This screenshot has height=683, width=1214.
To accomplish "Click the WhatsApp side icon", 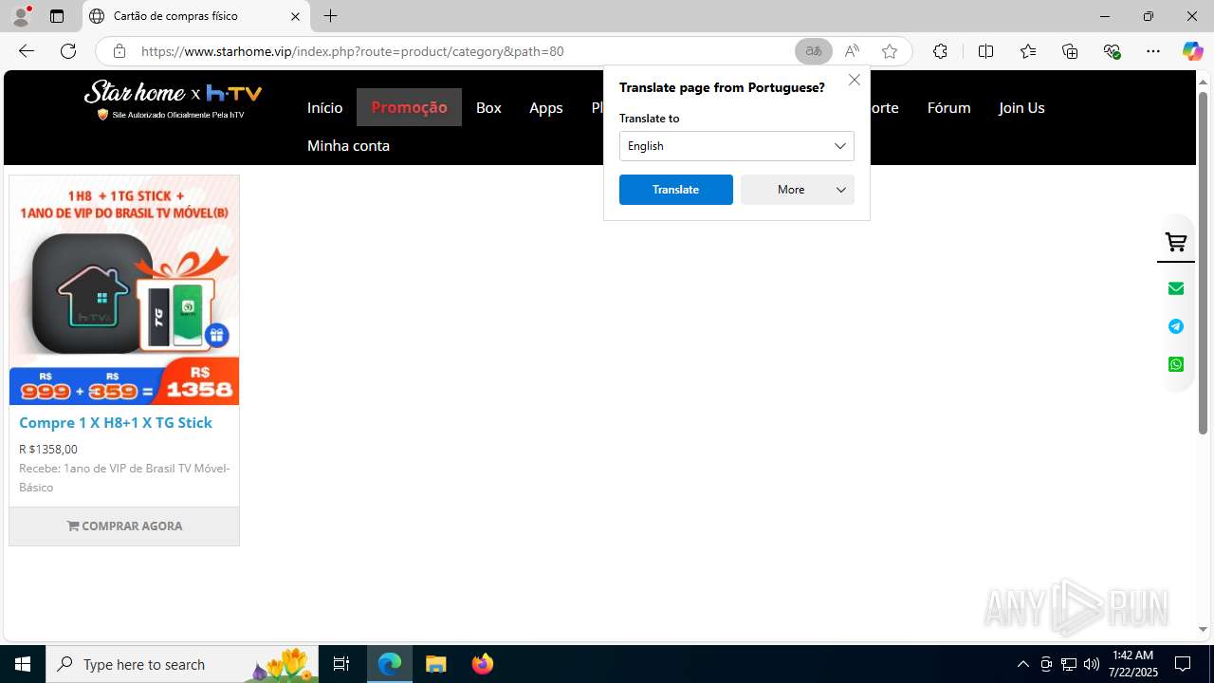I will (1176, 364).
